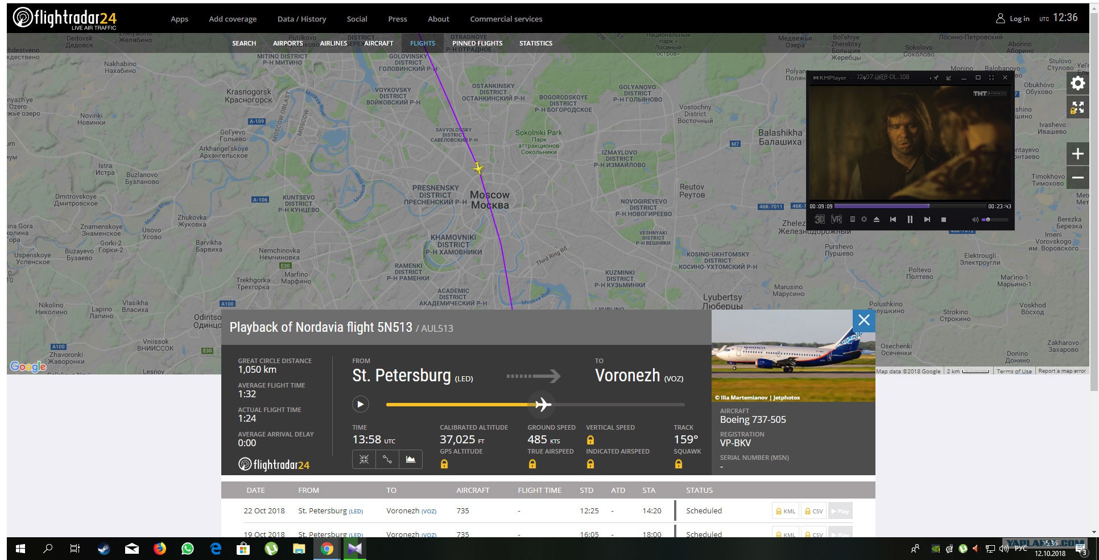This screenshot has width=1099, height=560.
Task: Select the Aircraft tab
Action: coord(379,43)
